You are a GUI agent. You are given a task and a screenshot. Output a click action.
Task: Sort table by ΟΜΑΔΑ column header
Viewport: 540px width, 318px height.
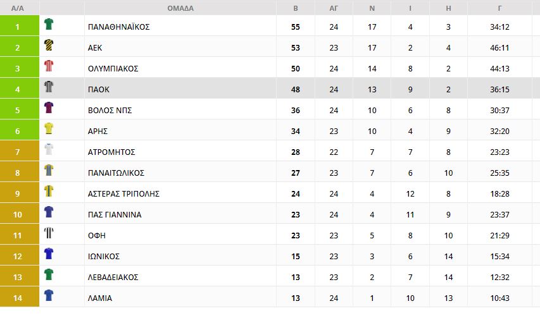click(x=180, y=8)
